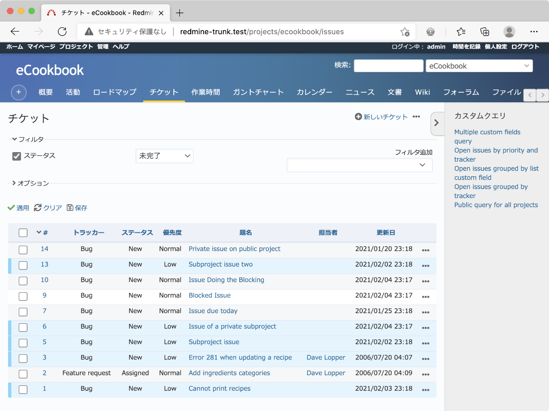Click 保存 to save the query
Image resolution: width=549 pixels, height=411 pixels.
point(77,208)
